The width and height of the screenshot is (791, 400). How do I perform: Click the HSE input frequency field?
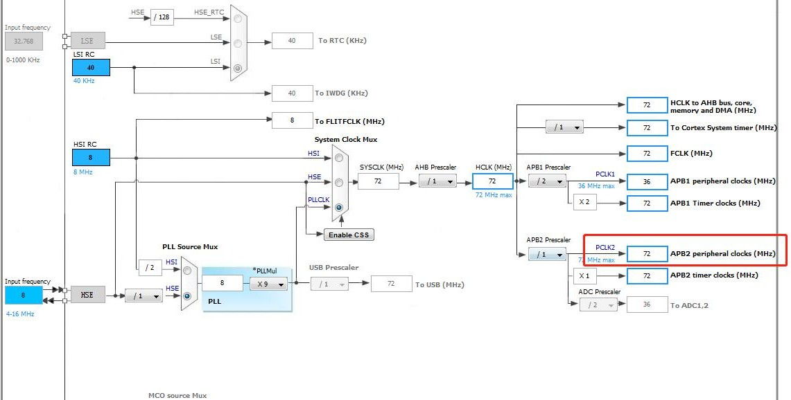point(24,296)
